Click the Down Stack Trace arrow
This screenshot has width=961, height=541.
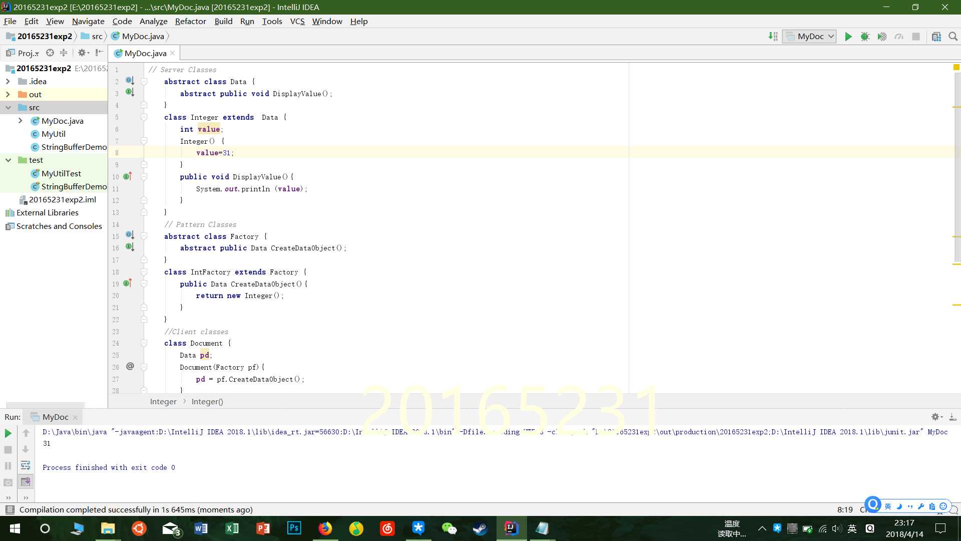[x=26, y=450]
